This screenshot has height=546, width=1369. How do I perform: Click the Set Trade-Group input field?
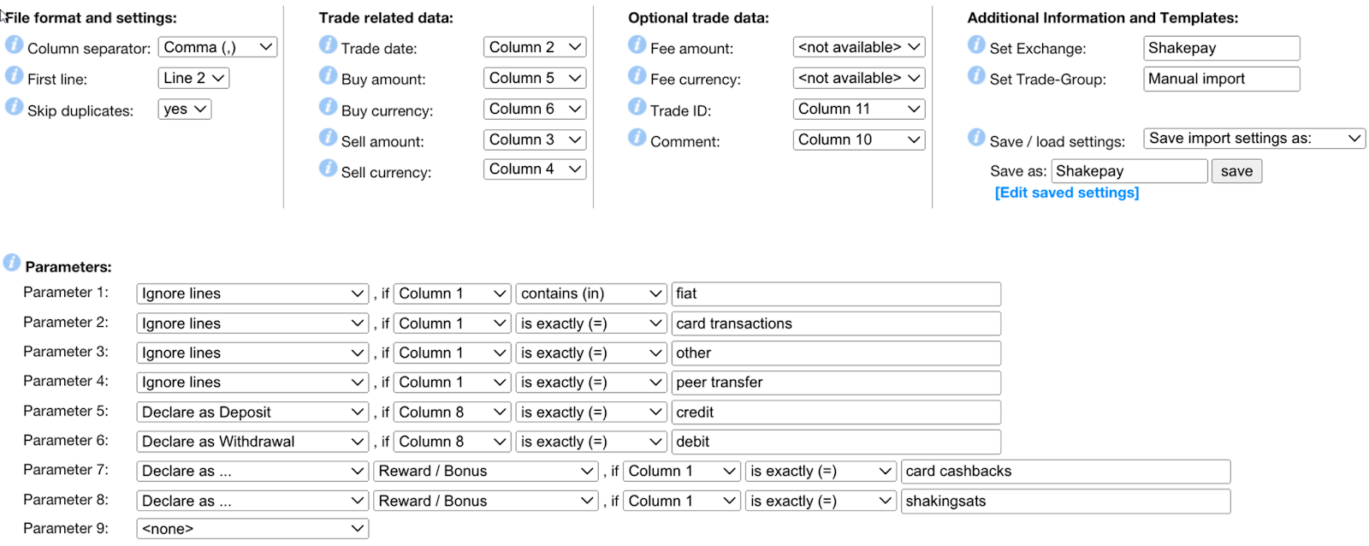(x=1222, y=79)
